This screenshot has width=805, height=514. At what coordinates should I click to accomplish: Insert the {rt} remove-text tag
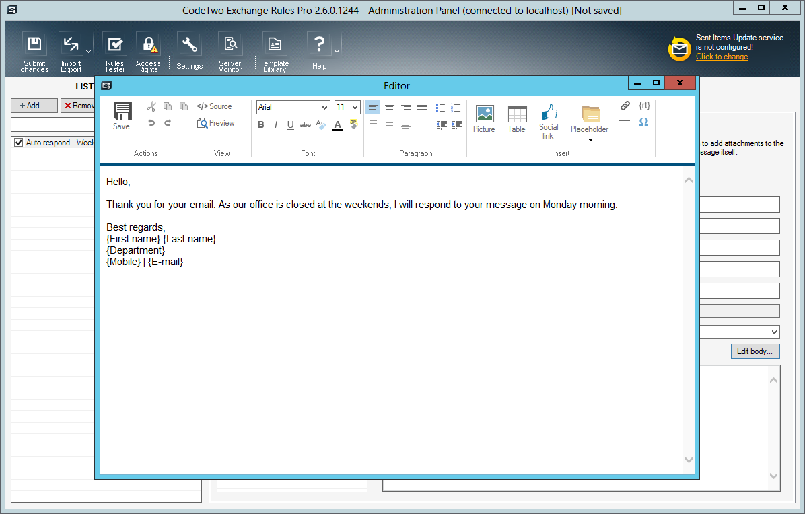(x=644, y=106)
